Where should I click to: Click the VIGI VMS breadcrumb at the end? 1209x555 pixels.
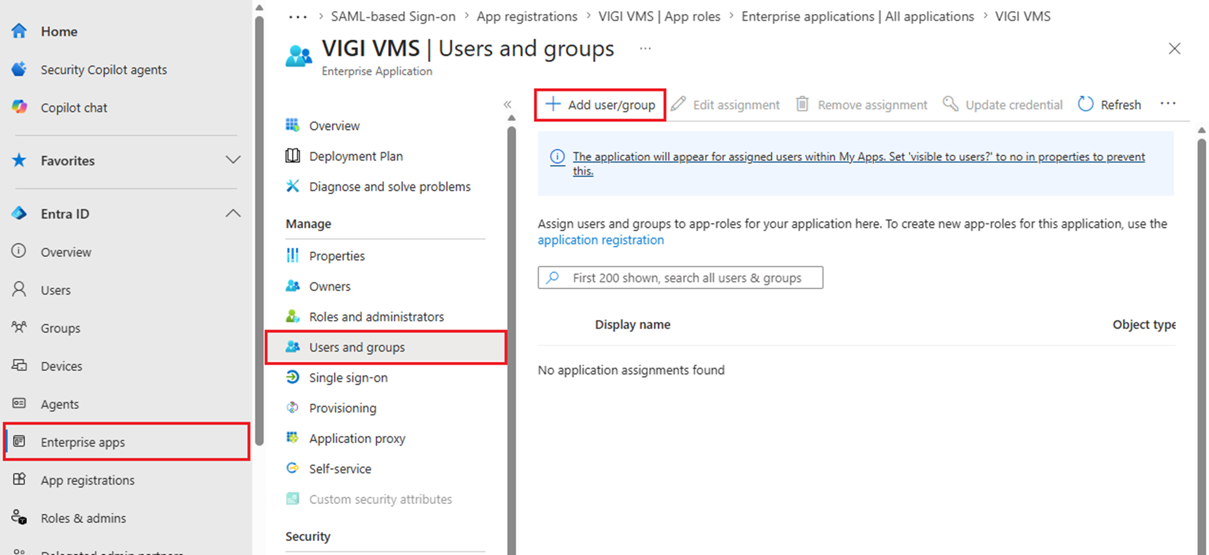pos(1023,16)
